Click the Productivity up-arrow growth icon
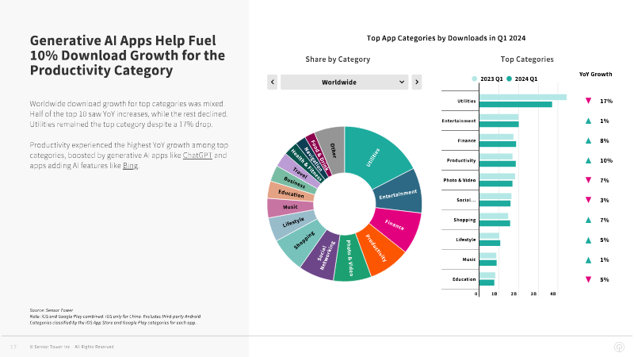The height and width of the screenshot is (357, 634). pyautogui.click(x=588, y=160)
